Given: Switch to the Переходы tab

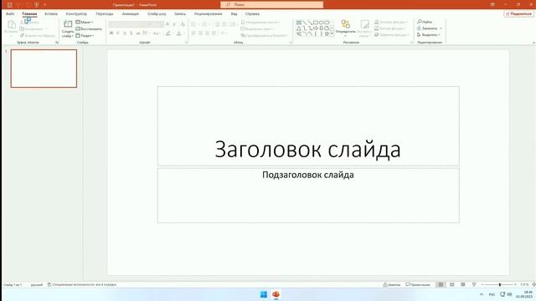Looking at the screenshot, I should tap(104, 14).
